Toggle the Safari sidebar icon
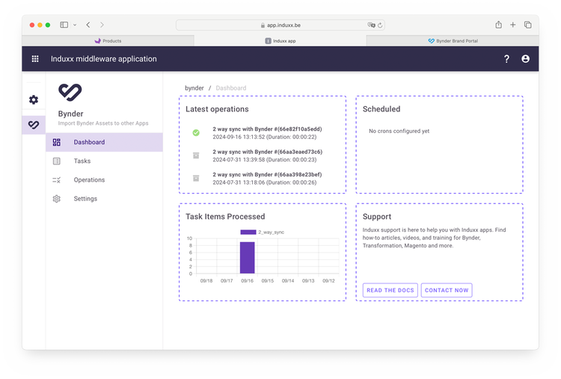Image resolution: width=561 pixels, height=379 pixels. point(64,25)
